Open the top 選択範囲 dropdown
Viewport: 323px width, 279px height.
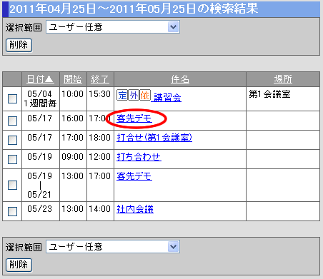[x=113, y=27]
